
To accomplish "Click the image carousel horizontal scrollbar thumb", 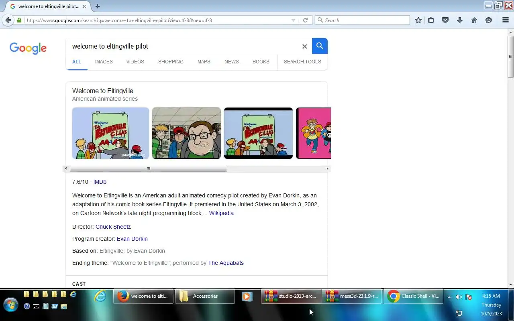I will (x=149, y=169).
